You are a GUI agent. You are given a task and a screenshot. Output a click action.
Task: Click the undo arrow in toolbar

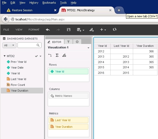48,30
